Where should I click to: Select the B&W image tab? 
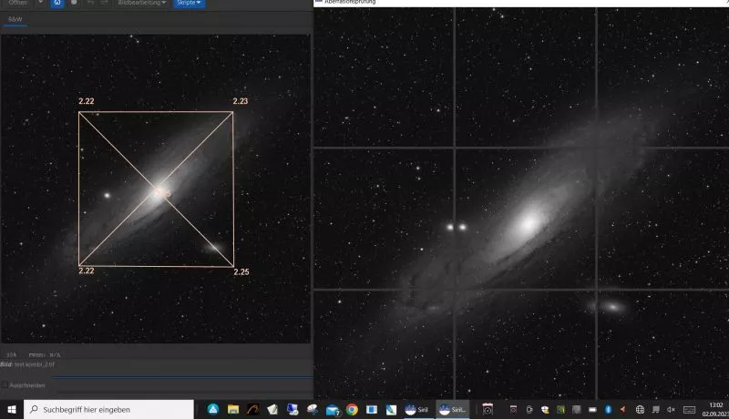pos(15,19)
